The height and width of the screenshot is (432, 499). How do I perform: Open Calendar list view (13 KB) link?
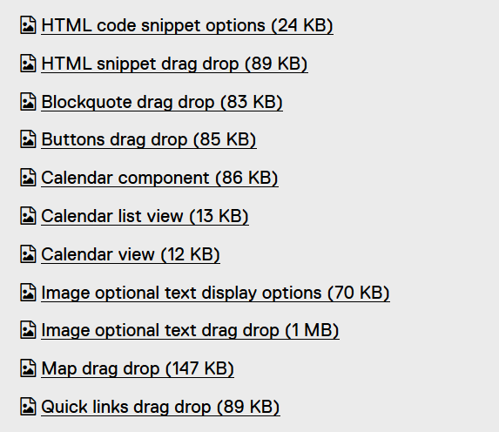coord(145,216)
